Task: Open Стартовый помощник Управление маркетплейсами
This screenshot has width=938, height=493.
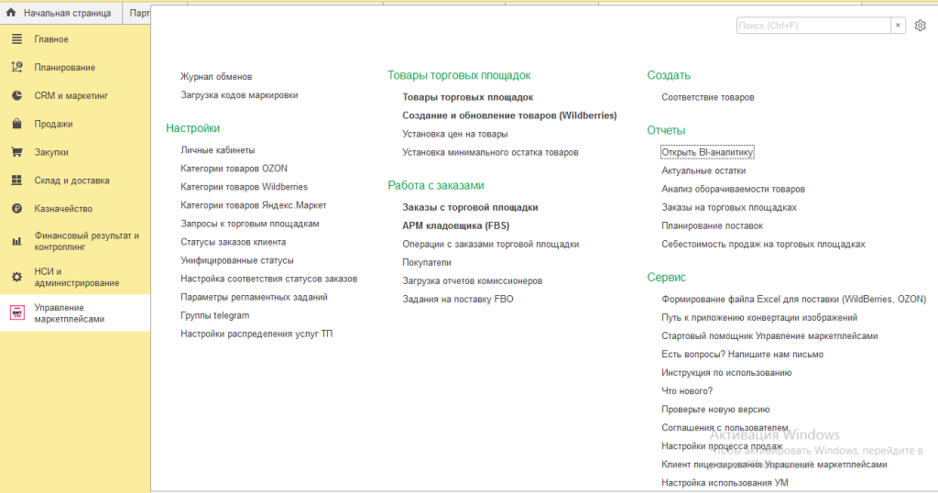Action: (769, 335)
